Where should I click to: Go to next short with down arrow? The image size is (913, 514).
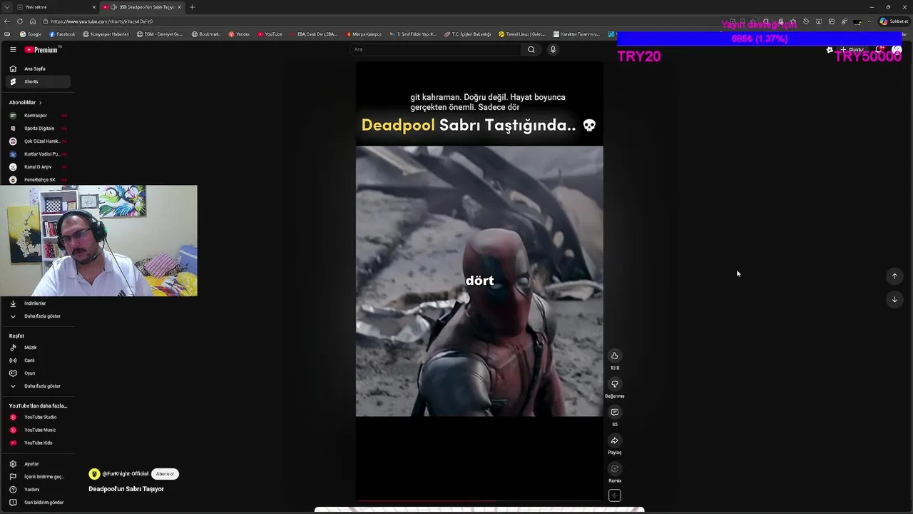[894, 300]
